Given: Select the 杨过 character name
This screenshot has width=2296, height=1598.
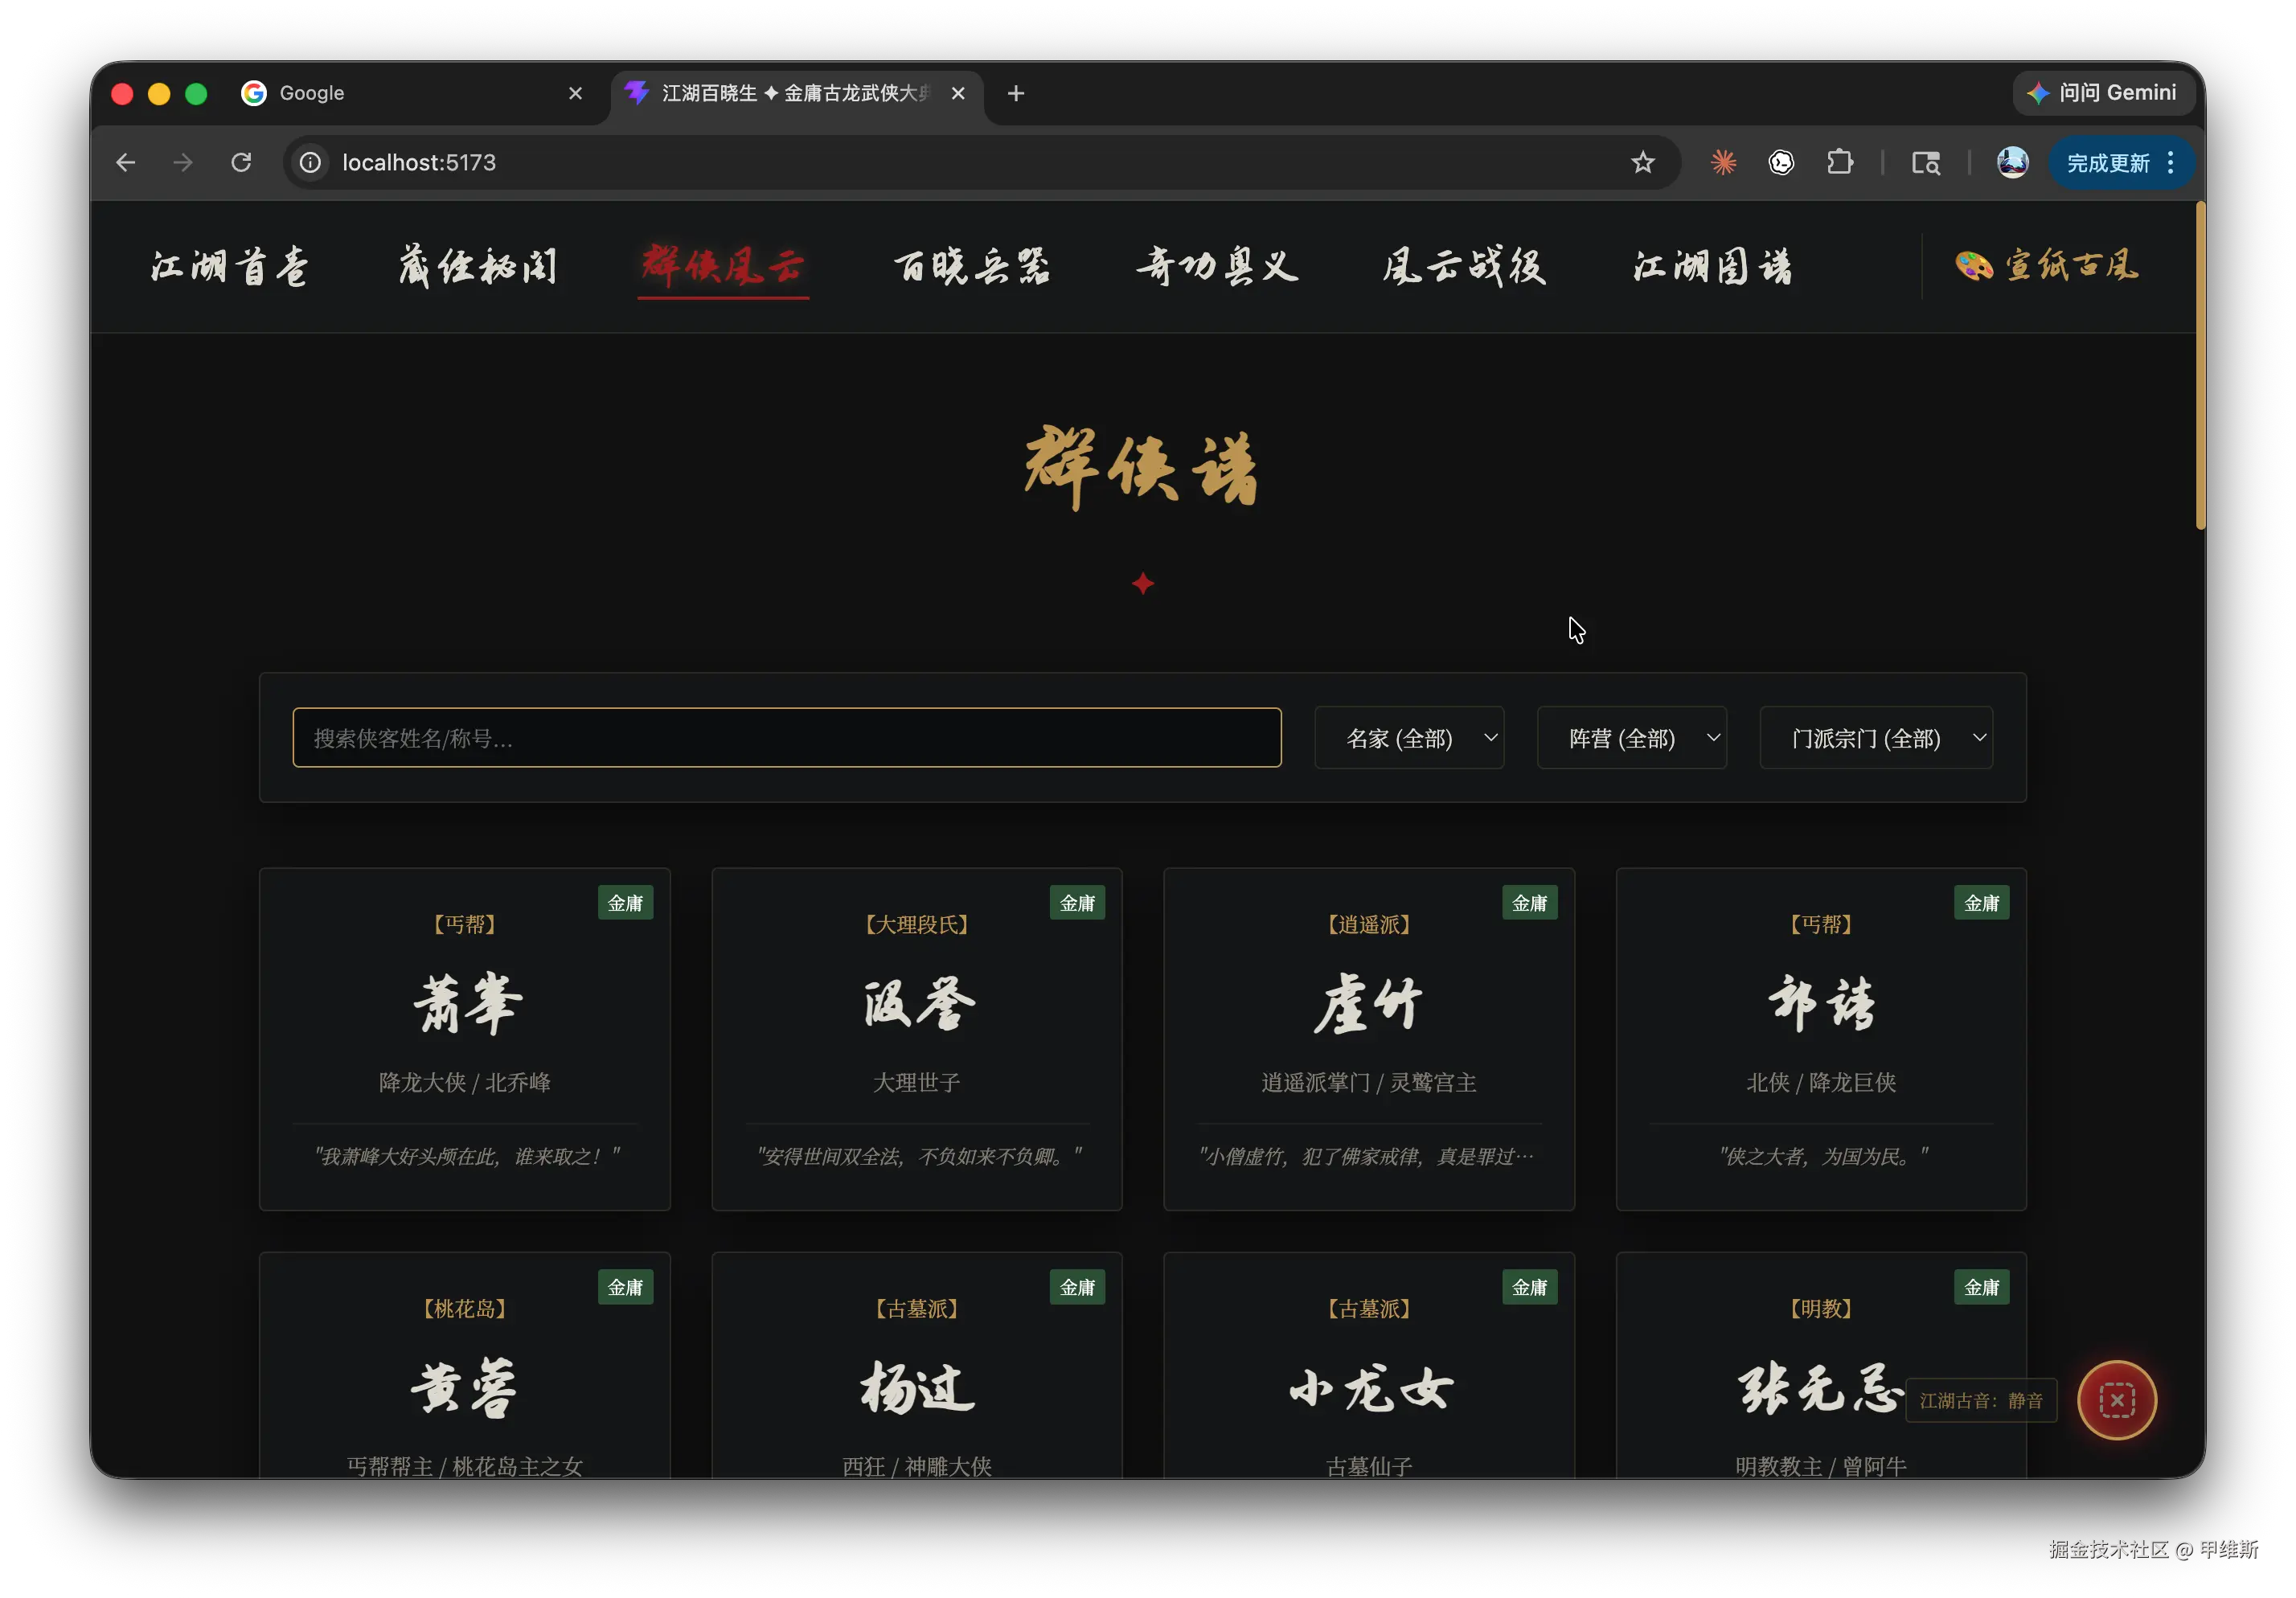Looking at the screenshot, I should click(x=917, y=1388).
